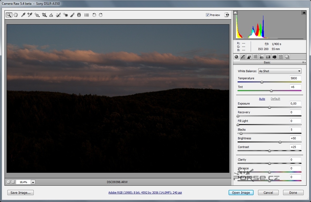Switch to the Camera Calibration tab

point(274,57)
